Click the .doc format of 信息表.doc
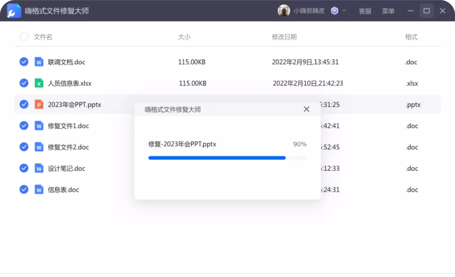455x277 pixels. [x=412, y=190]
